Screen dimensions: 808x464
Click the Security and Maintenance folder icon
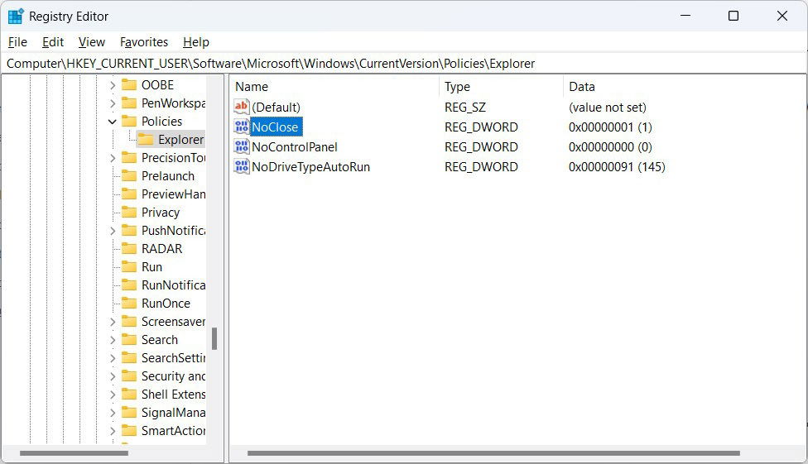pyautogui.click(x=129, y=376)
